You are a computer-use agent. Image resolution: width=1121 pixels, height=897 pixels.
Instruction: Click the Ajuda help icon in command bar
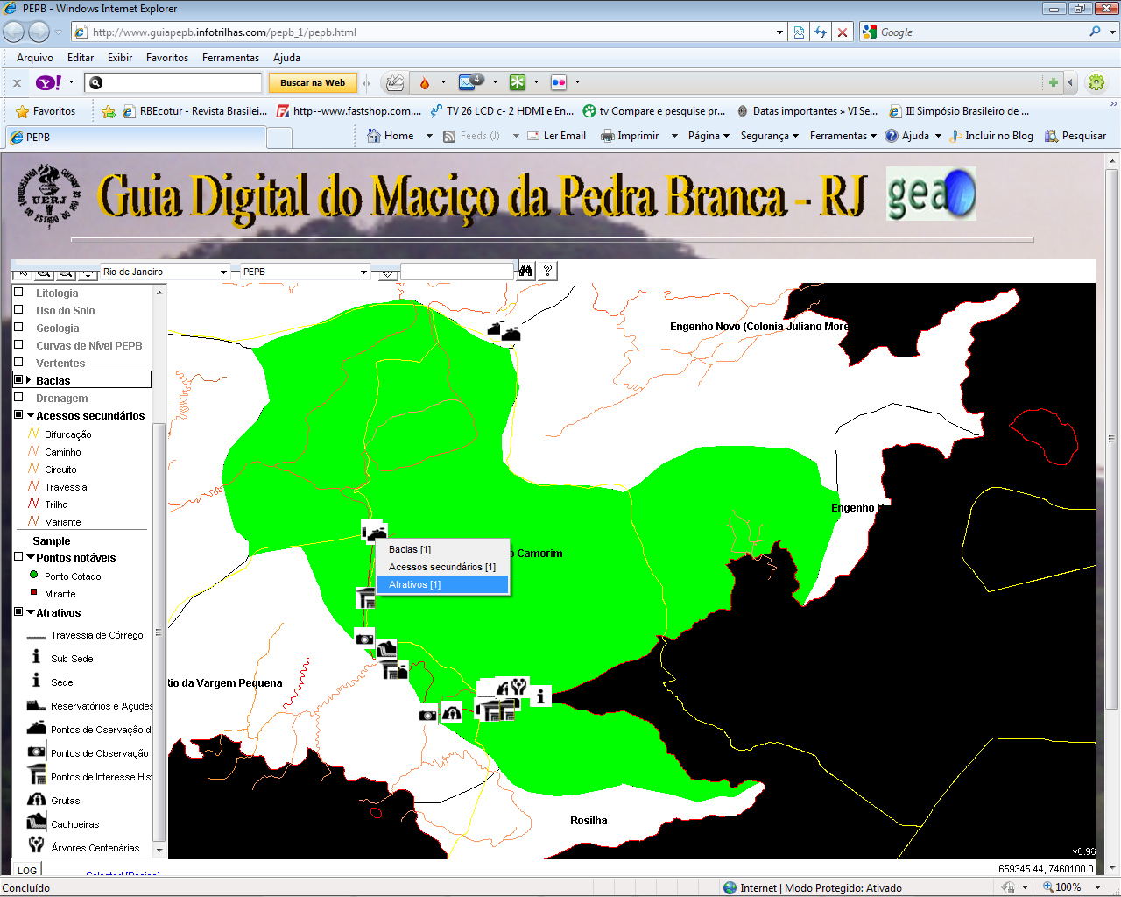tap(892, 136)
